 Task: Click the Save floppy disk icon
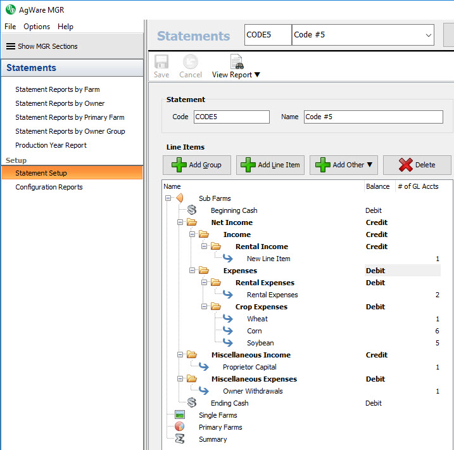[161, 62]
